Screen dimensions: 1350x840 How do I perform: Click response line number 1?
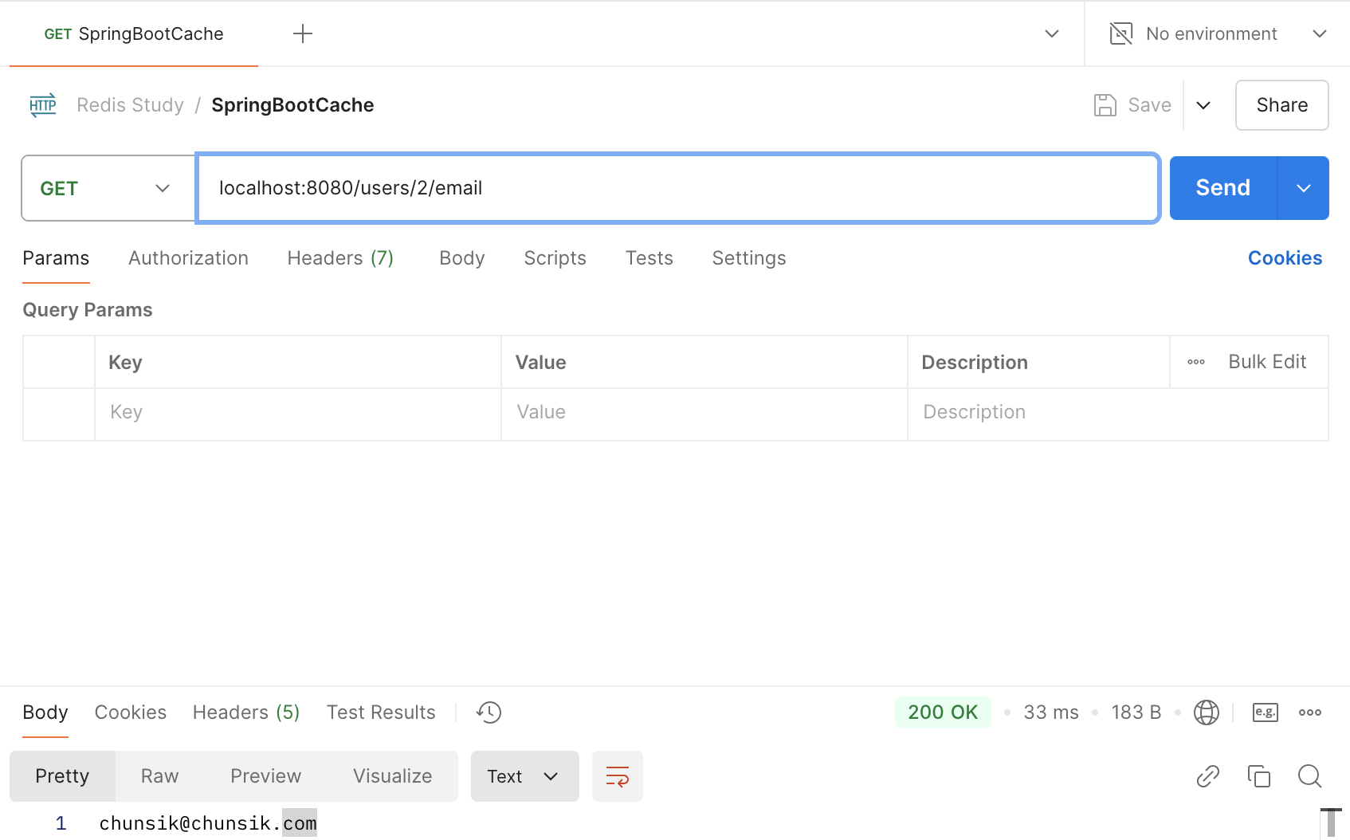[x=61, y=823]
